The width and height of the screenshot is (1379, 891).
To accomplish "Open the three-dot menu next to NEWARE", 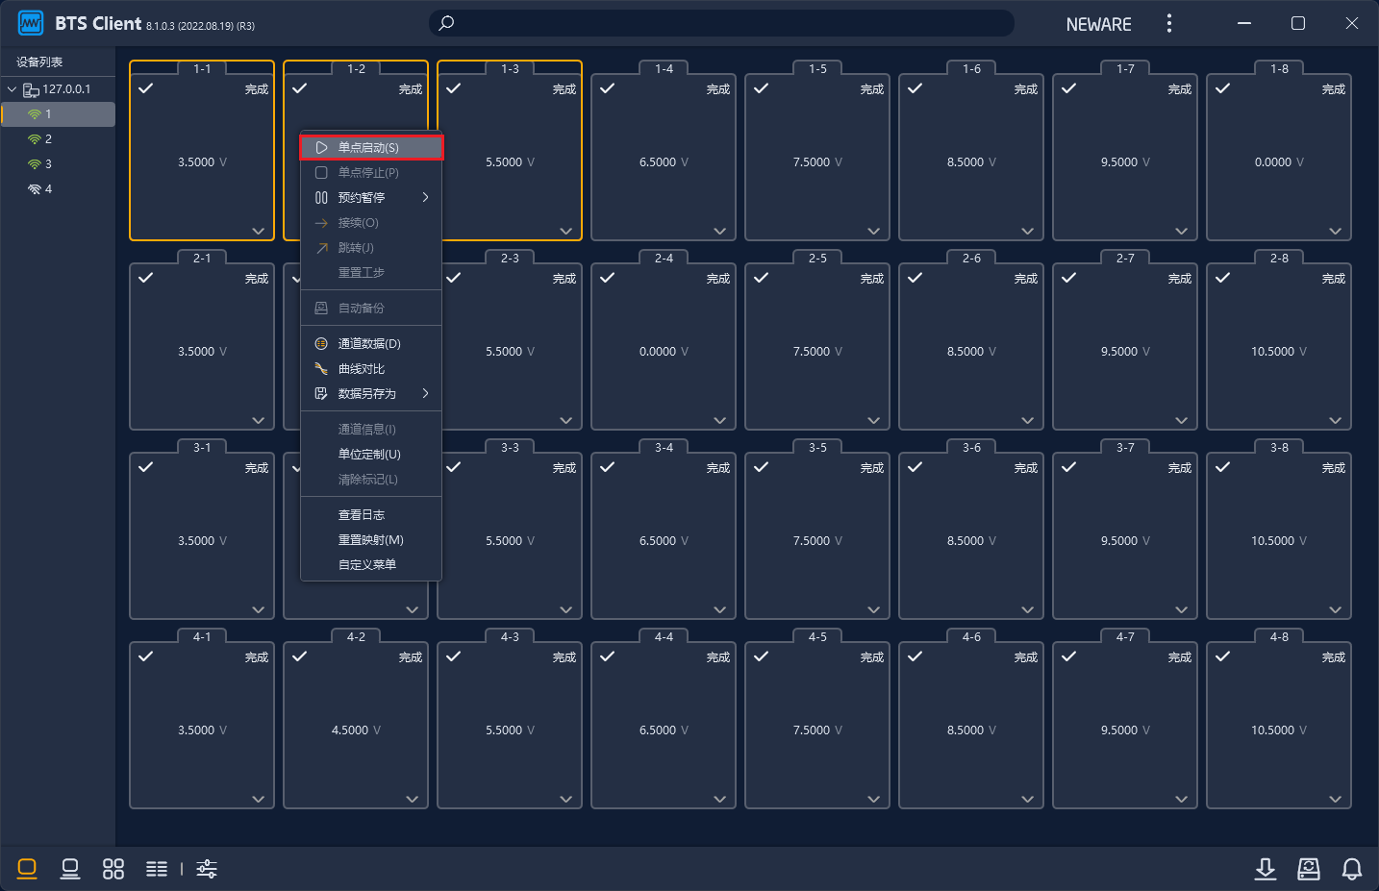I will click(x=1169, y=24).
